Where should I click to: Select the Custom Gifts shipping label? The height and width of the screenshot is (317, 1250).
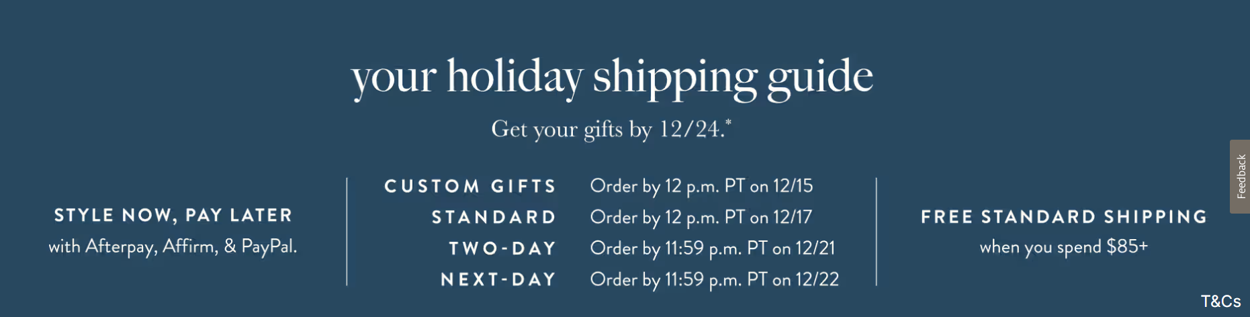click(x=470, y=186)
